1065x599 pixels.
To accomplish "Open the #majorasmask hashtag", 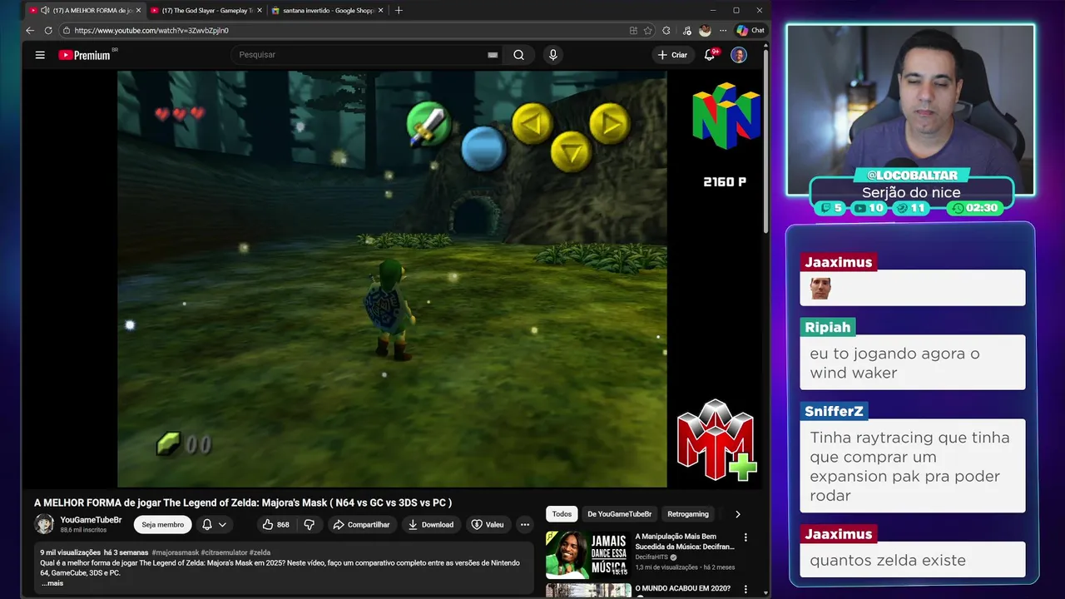I will 176,552.
